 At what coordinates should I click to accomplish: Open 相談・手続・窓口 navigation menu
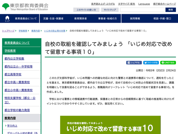coord(162,18)
